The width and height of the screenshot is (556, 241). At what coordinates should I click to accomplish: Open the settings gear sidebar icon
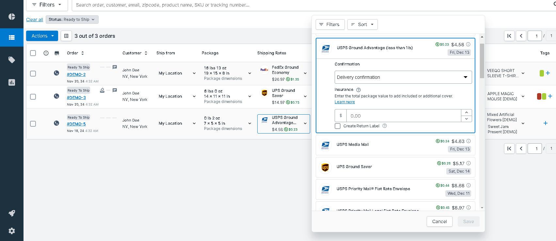pyautogui.click(x=12, y=231)
